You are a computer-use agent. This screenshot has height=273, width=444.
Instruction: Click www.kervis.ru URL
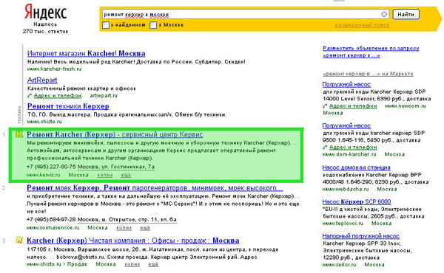tap(44, 175)
